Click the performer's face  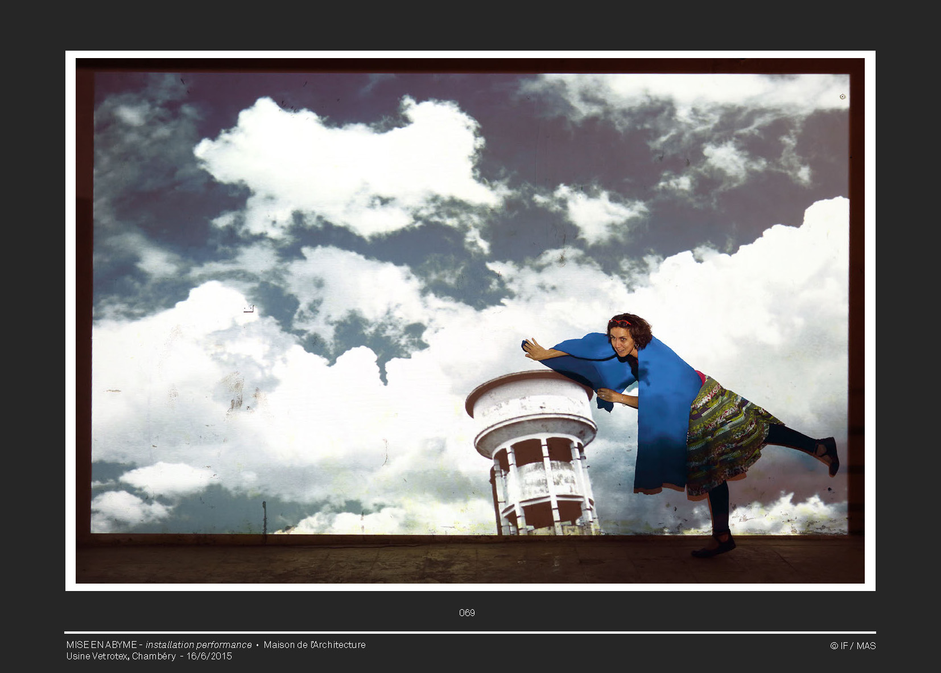pos(623,340)
